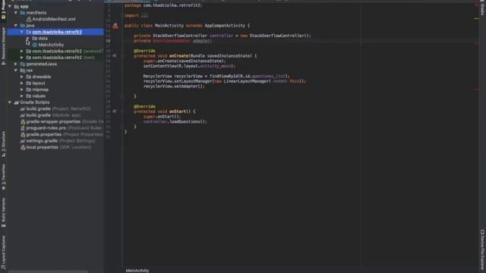Expand the mipmap folder
This screenshot has height=273, width=486.
22,89
